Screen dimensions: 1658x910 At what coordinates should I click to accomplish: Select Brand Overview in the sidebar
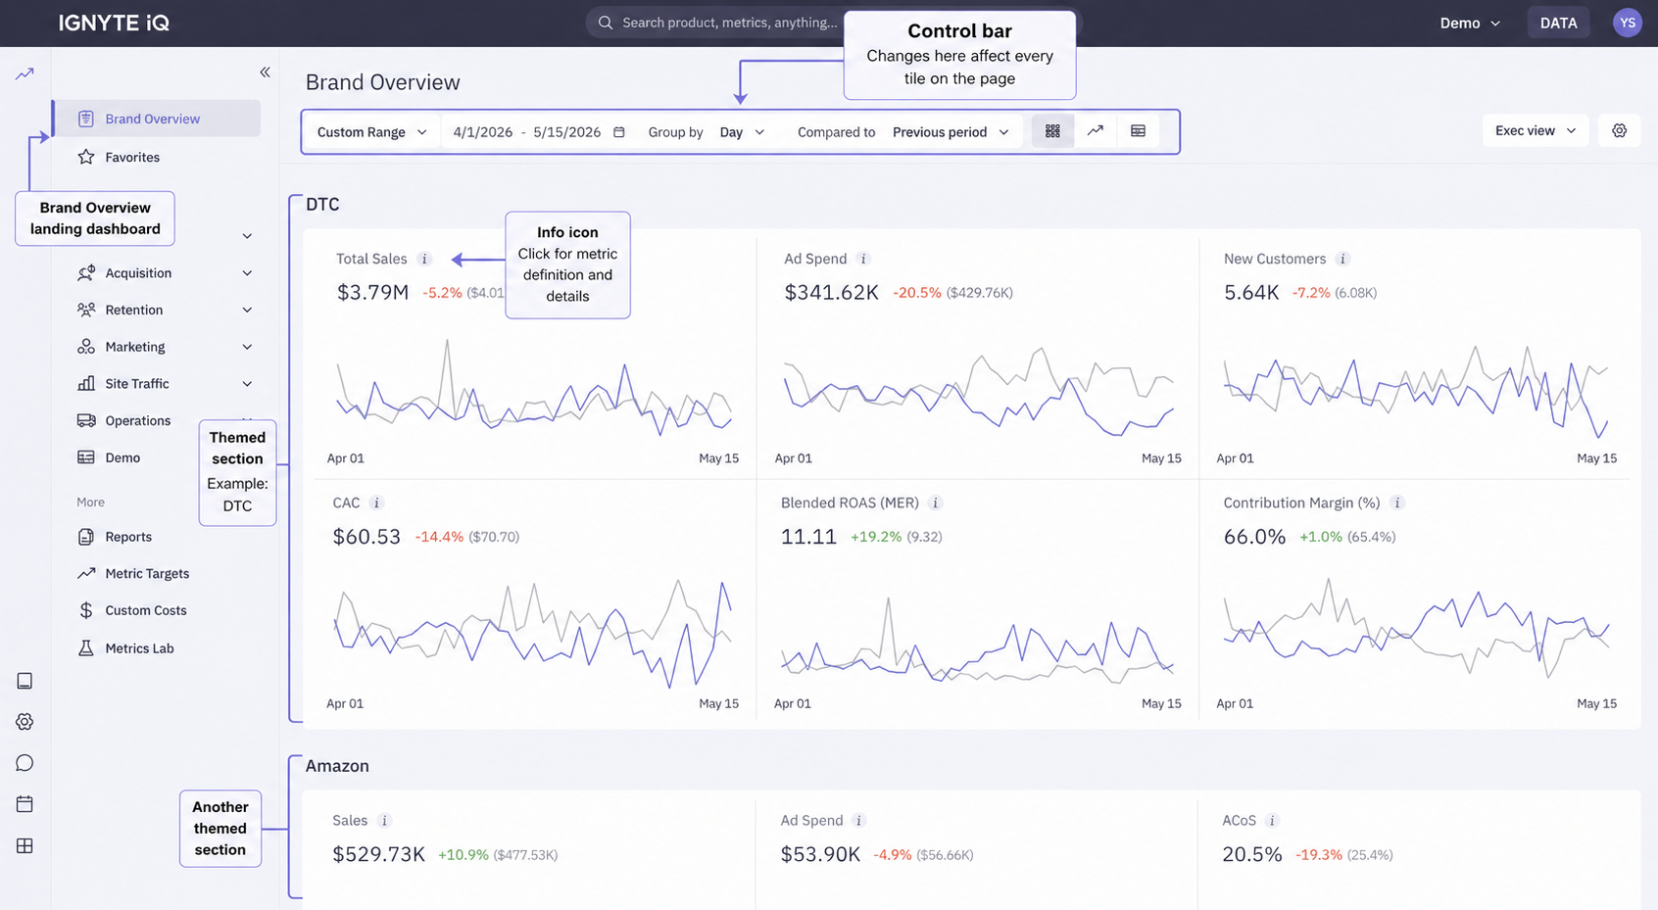coord(157,119)
